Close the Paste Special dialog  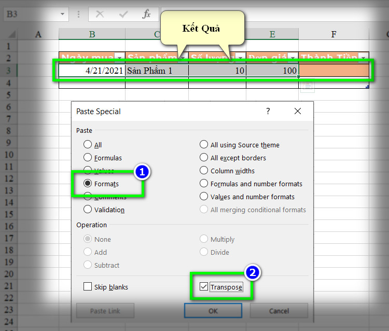[x=298, y=111]
